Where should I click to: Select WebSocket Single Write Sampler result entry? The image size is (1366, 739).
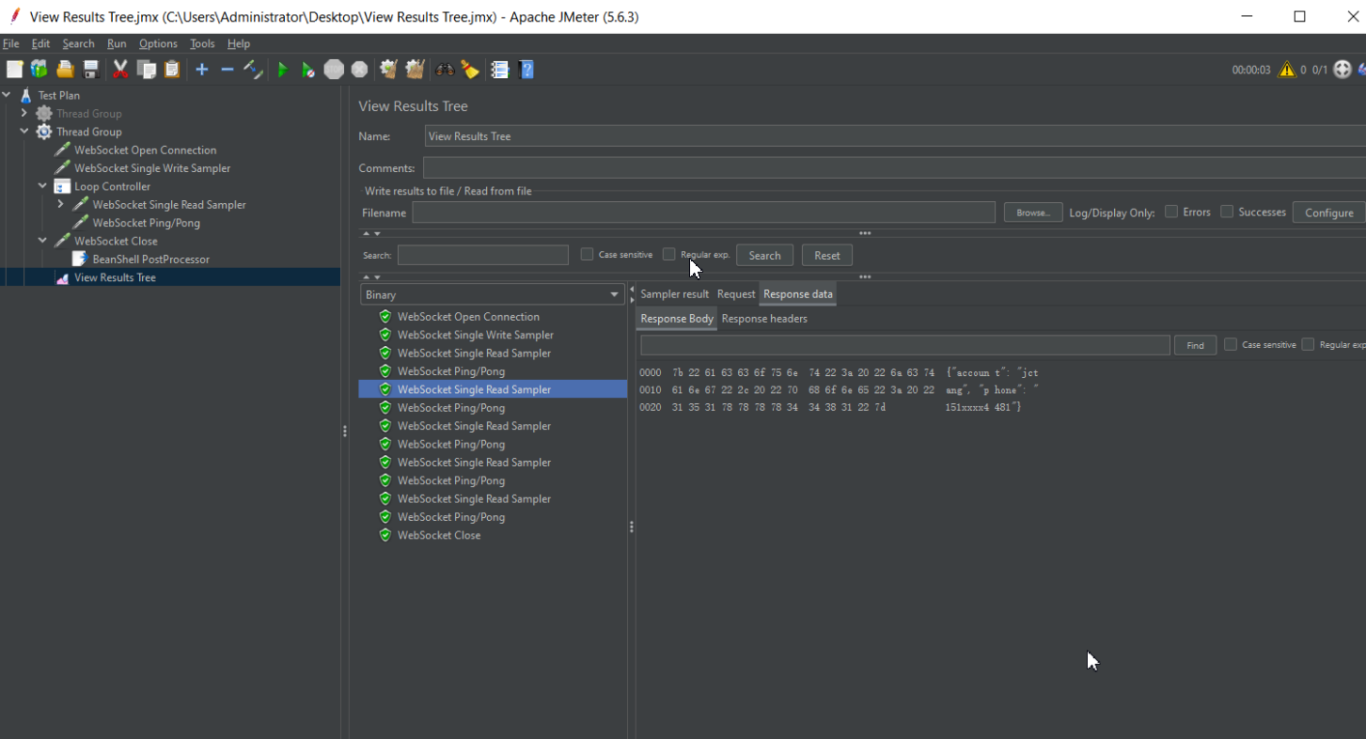[475, 335]
